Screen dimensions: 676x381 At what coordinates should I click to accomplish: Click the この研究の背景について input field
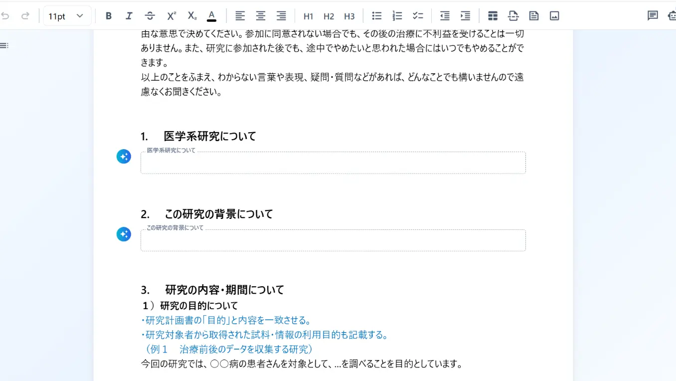[333, 241]
